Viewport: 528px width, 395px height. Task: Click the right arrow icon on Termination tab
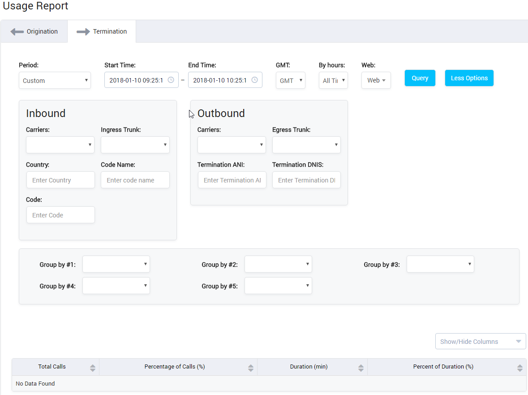pos(83,31)
